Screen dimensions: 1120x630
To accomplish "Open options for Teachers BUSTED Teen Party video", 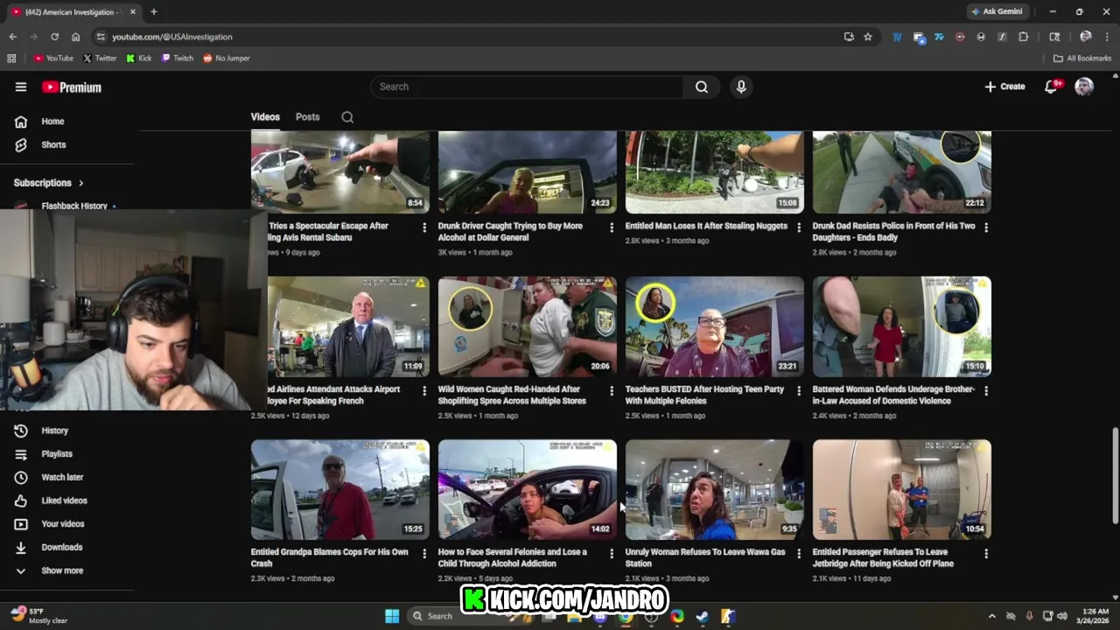I will tap(799, 390).
